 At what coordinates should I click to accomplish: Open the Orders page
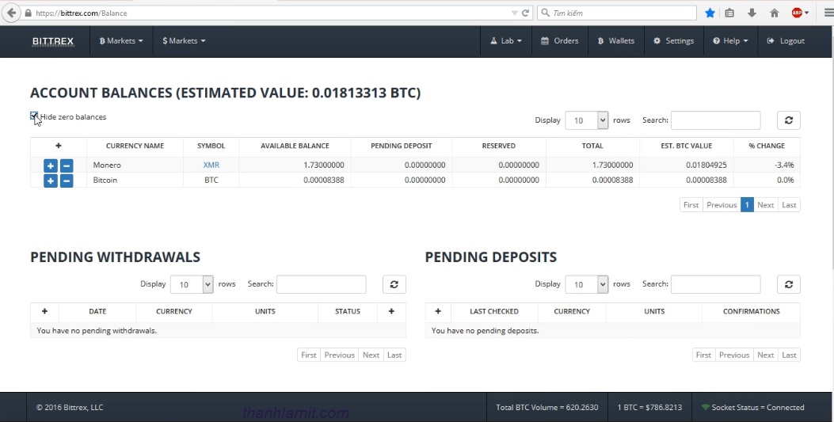[559, 41]
